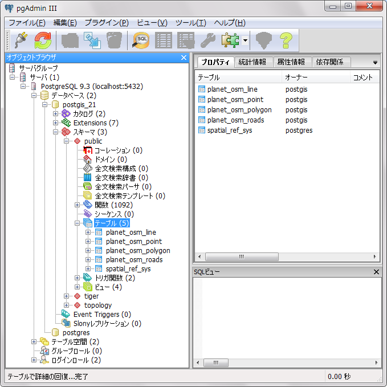Expand the Extensions (7) node
This screenshot has height=387, width=387.
pyautogui.click(x=55, y=123)
